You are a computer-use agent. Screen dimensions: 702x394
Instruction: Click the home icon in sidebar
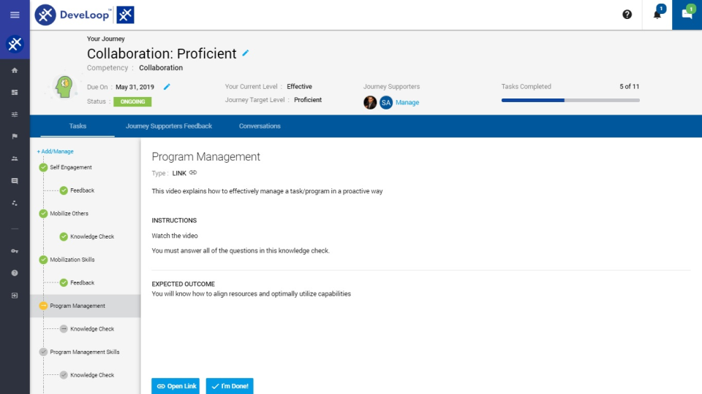(15, 70)
